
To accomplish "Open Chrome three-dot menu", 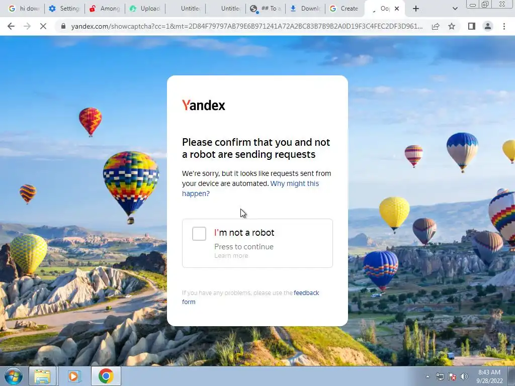I will [x=504, y=26].
